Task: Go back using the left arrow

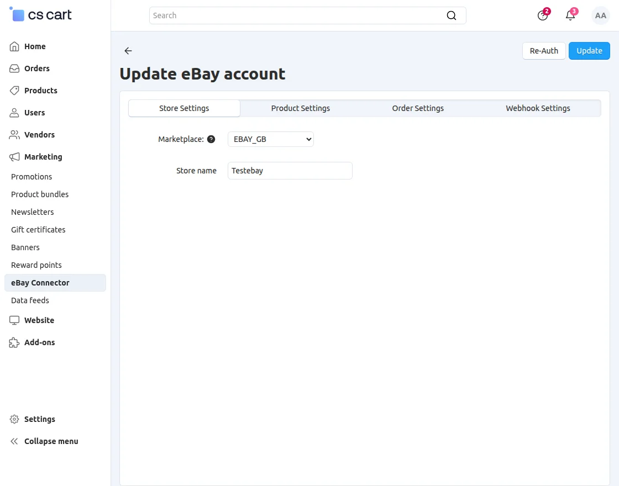Action: click(x=128, y=50)
